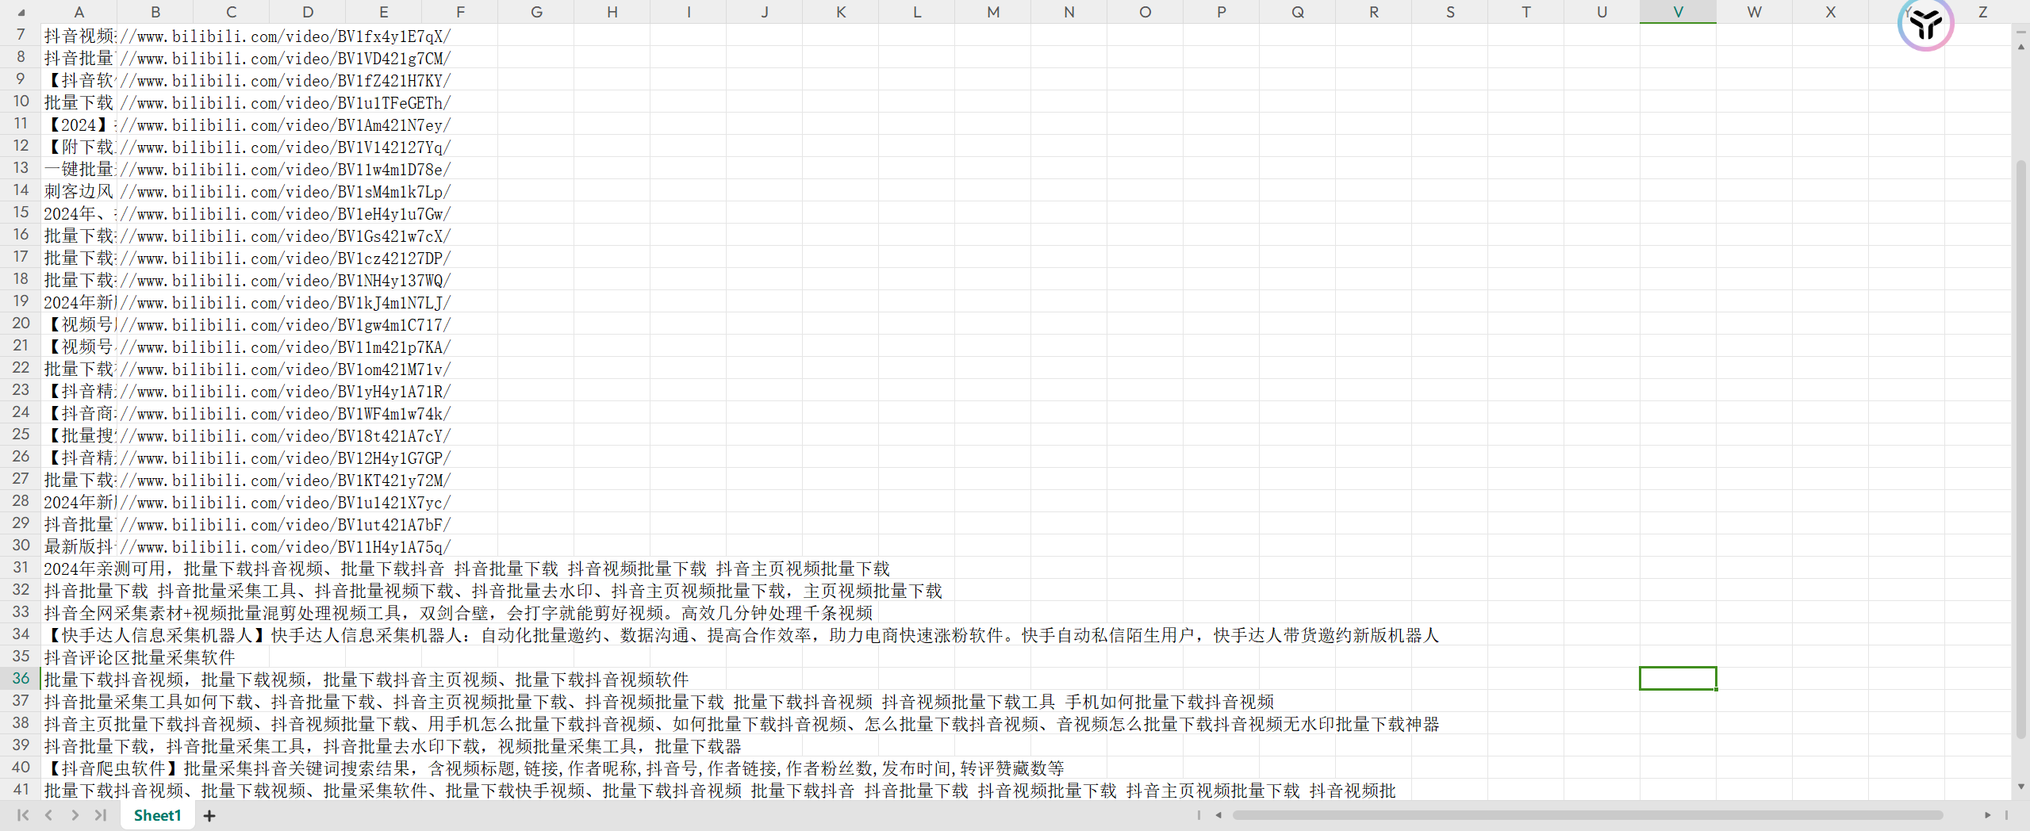This screenshot has height=831, width=2030.
Task: Select row 38 text starting 抖音主页批量下载抖音视频
Action: [x=741, y=724]
